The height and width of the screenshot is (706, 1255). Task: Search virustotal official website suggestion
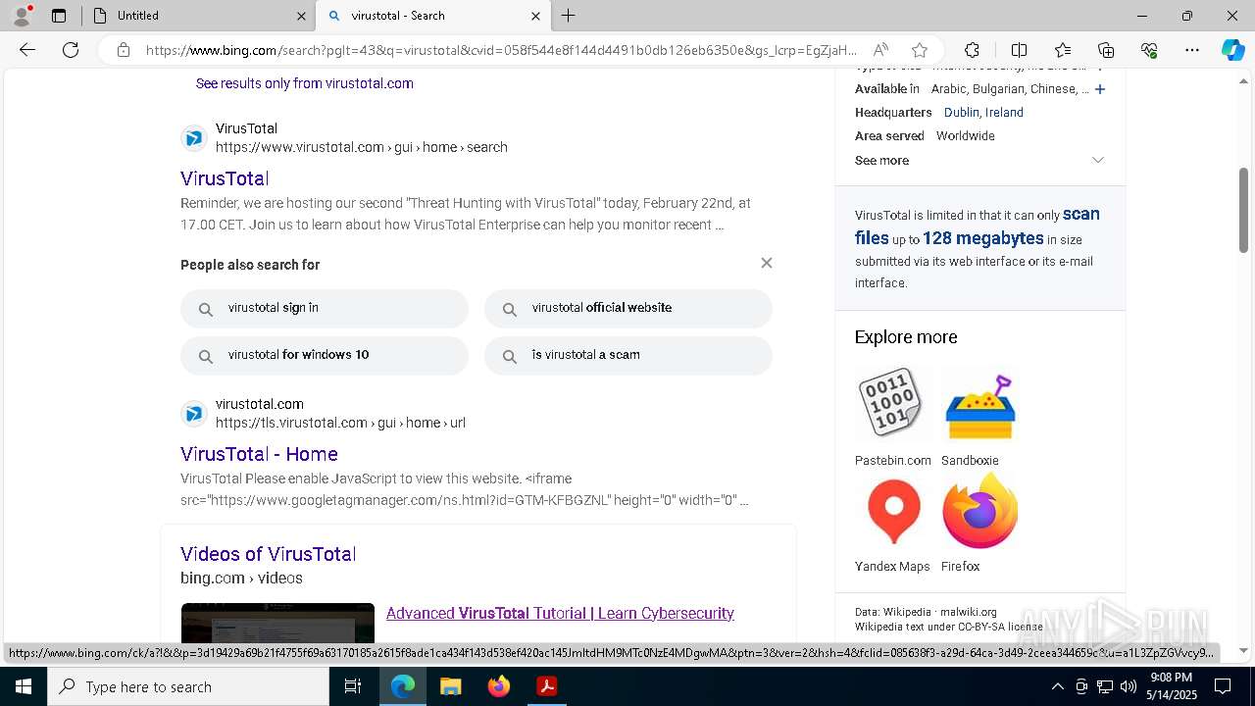(x=628, y=308)
